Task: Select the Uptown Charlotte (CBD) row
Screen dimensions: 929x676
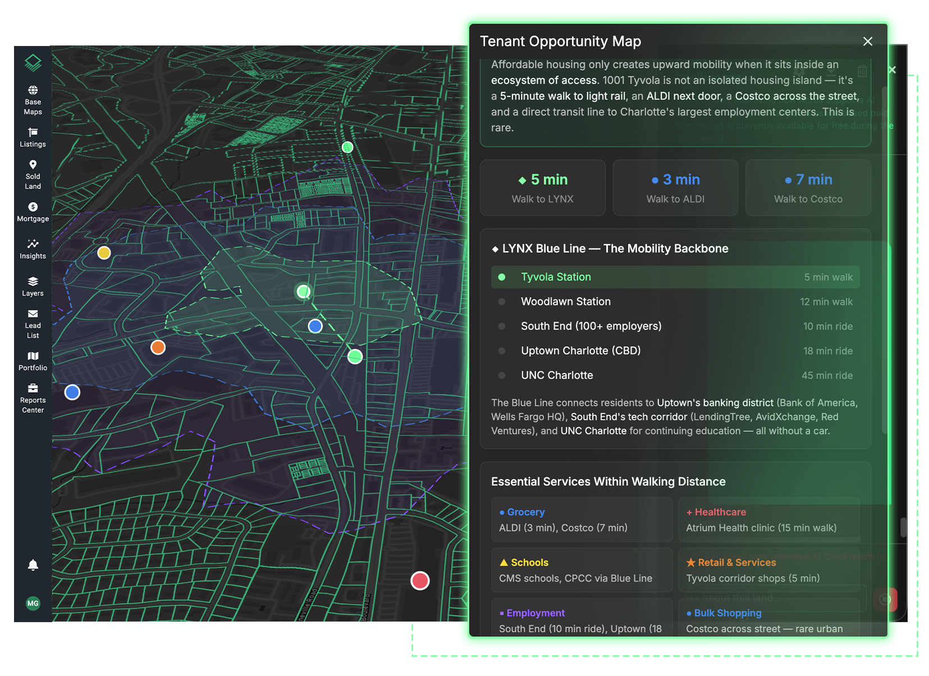Action: [x=675, y=351]
